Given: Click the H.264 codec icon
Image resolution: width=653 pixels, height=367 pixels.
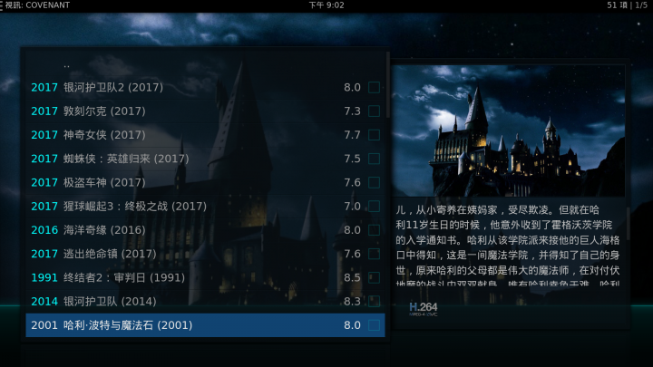Looking at the screenshot, I should 424,309.
